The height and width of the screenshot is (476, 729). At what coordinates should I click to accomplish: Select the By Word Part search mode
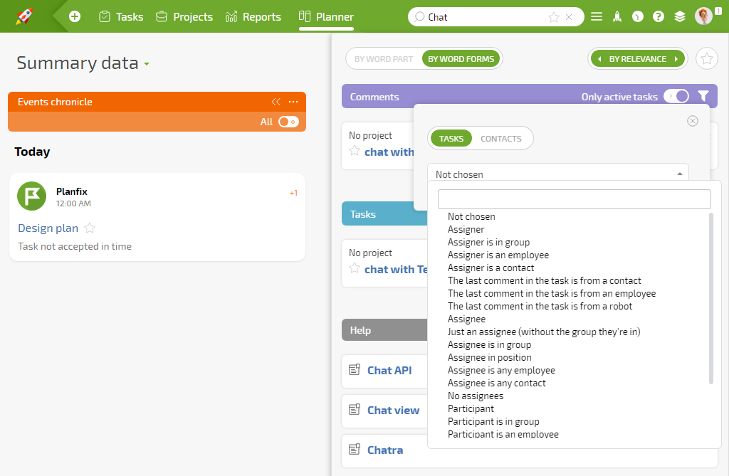384,59
